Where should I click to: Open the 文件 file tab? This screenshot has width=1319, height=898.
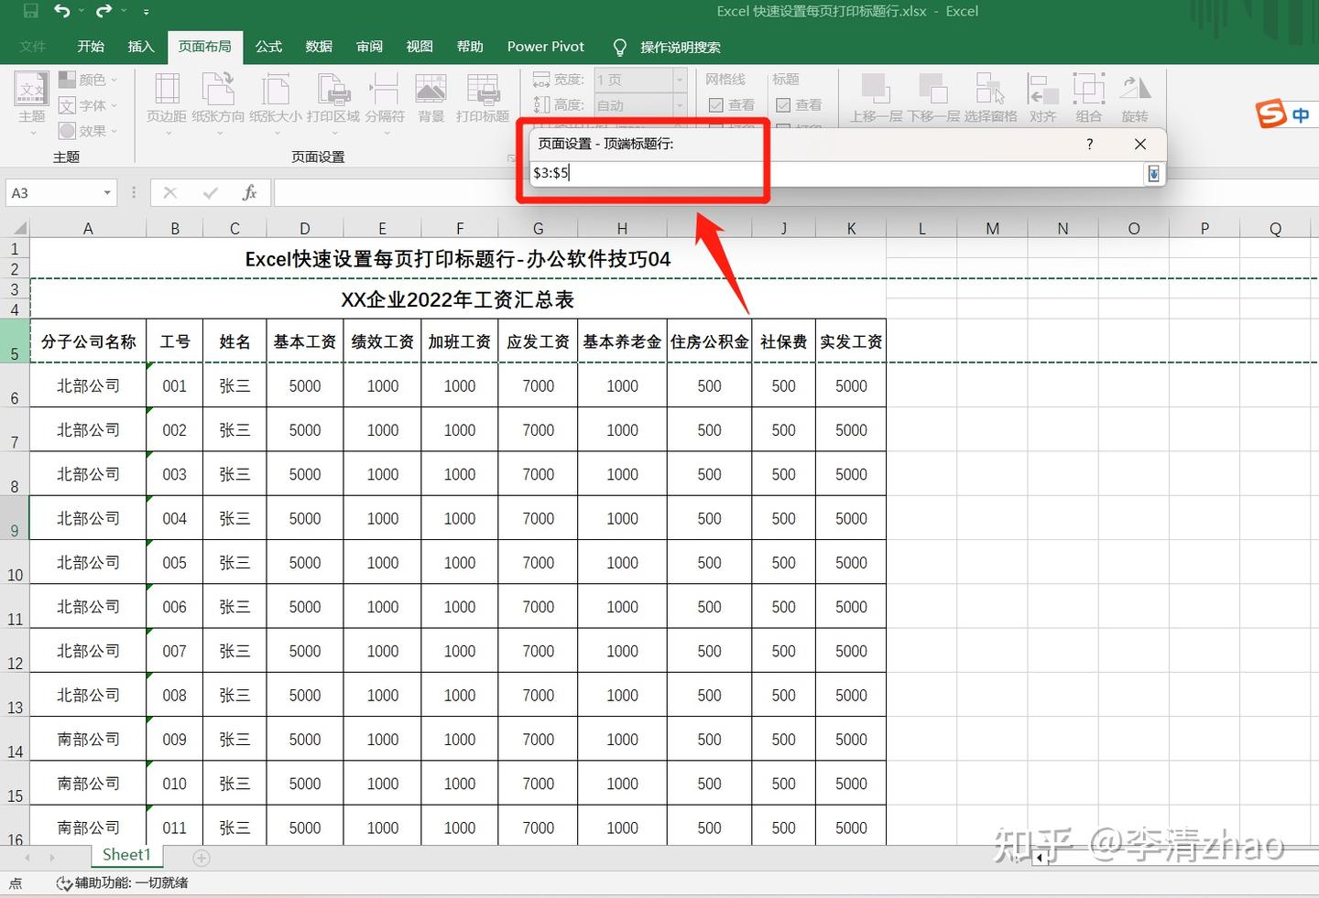click(x=33, y=47)
